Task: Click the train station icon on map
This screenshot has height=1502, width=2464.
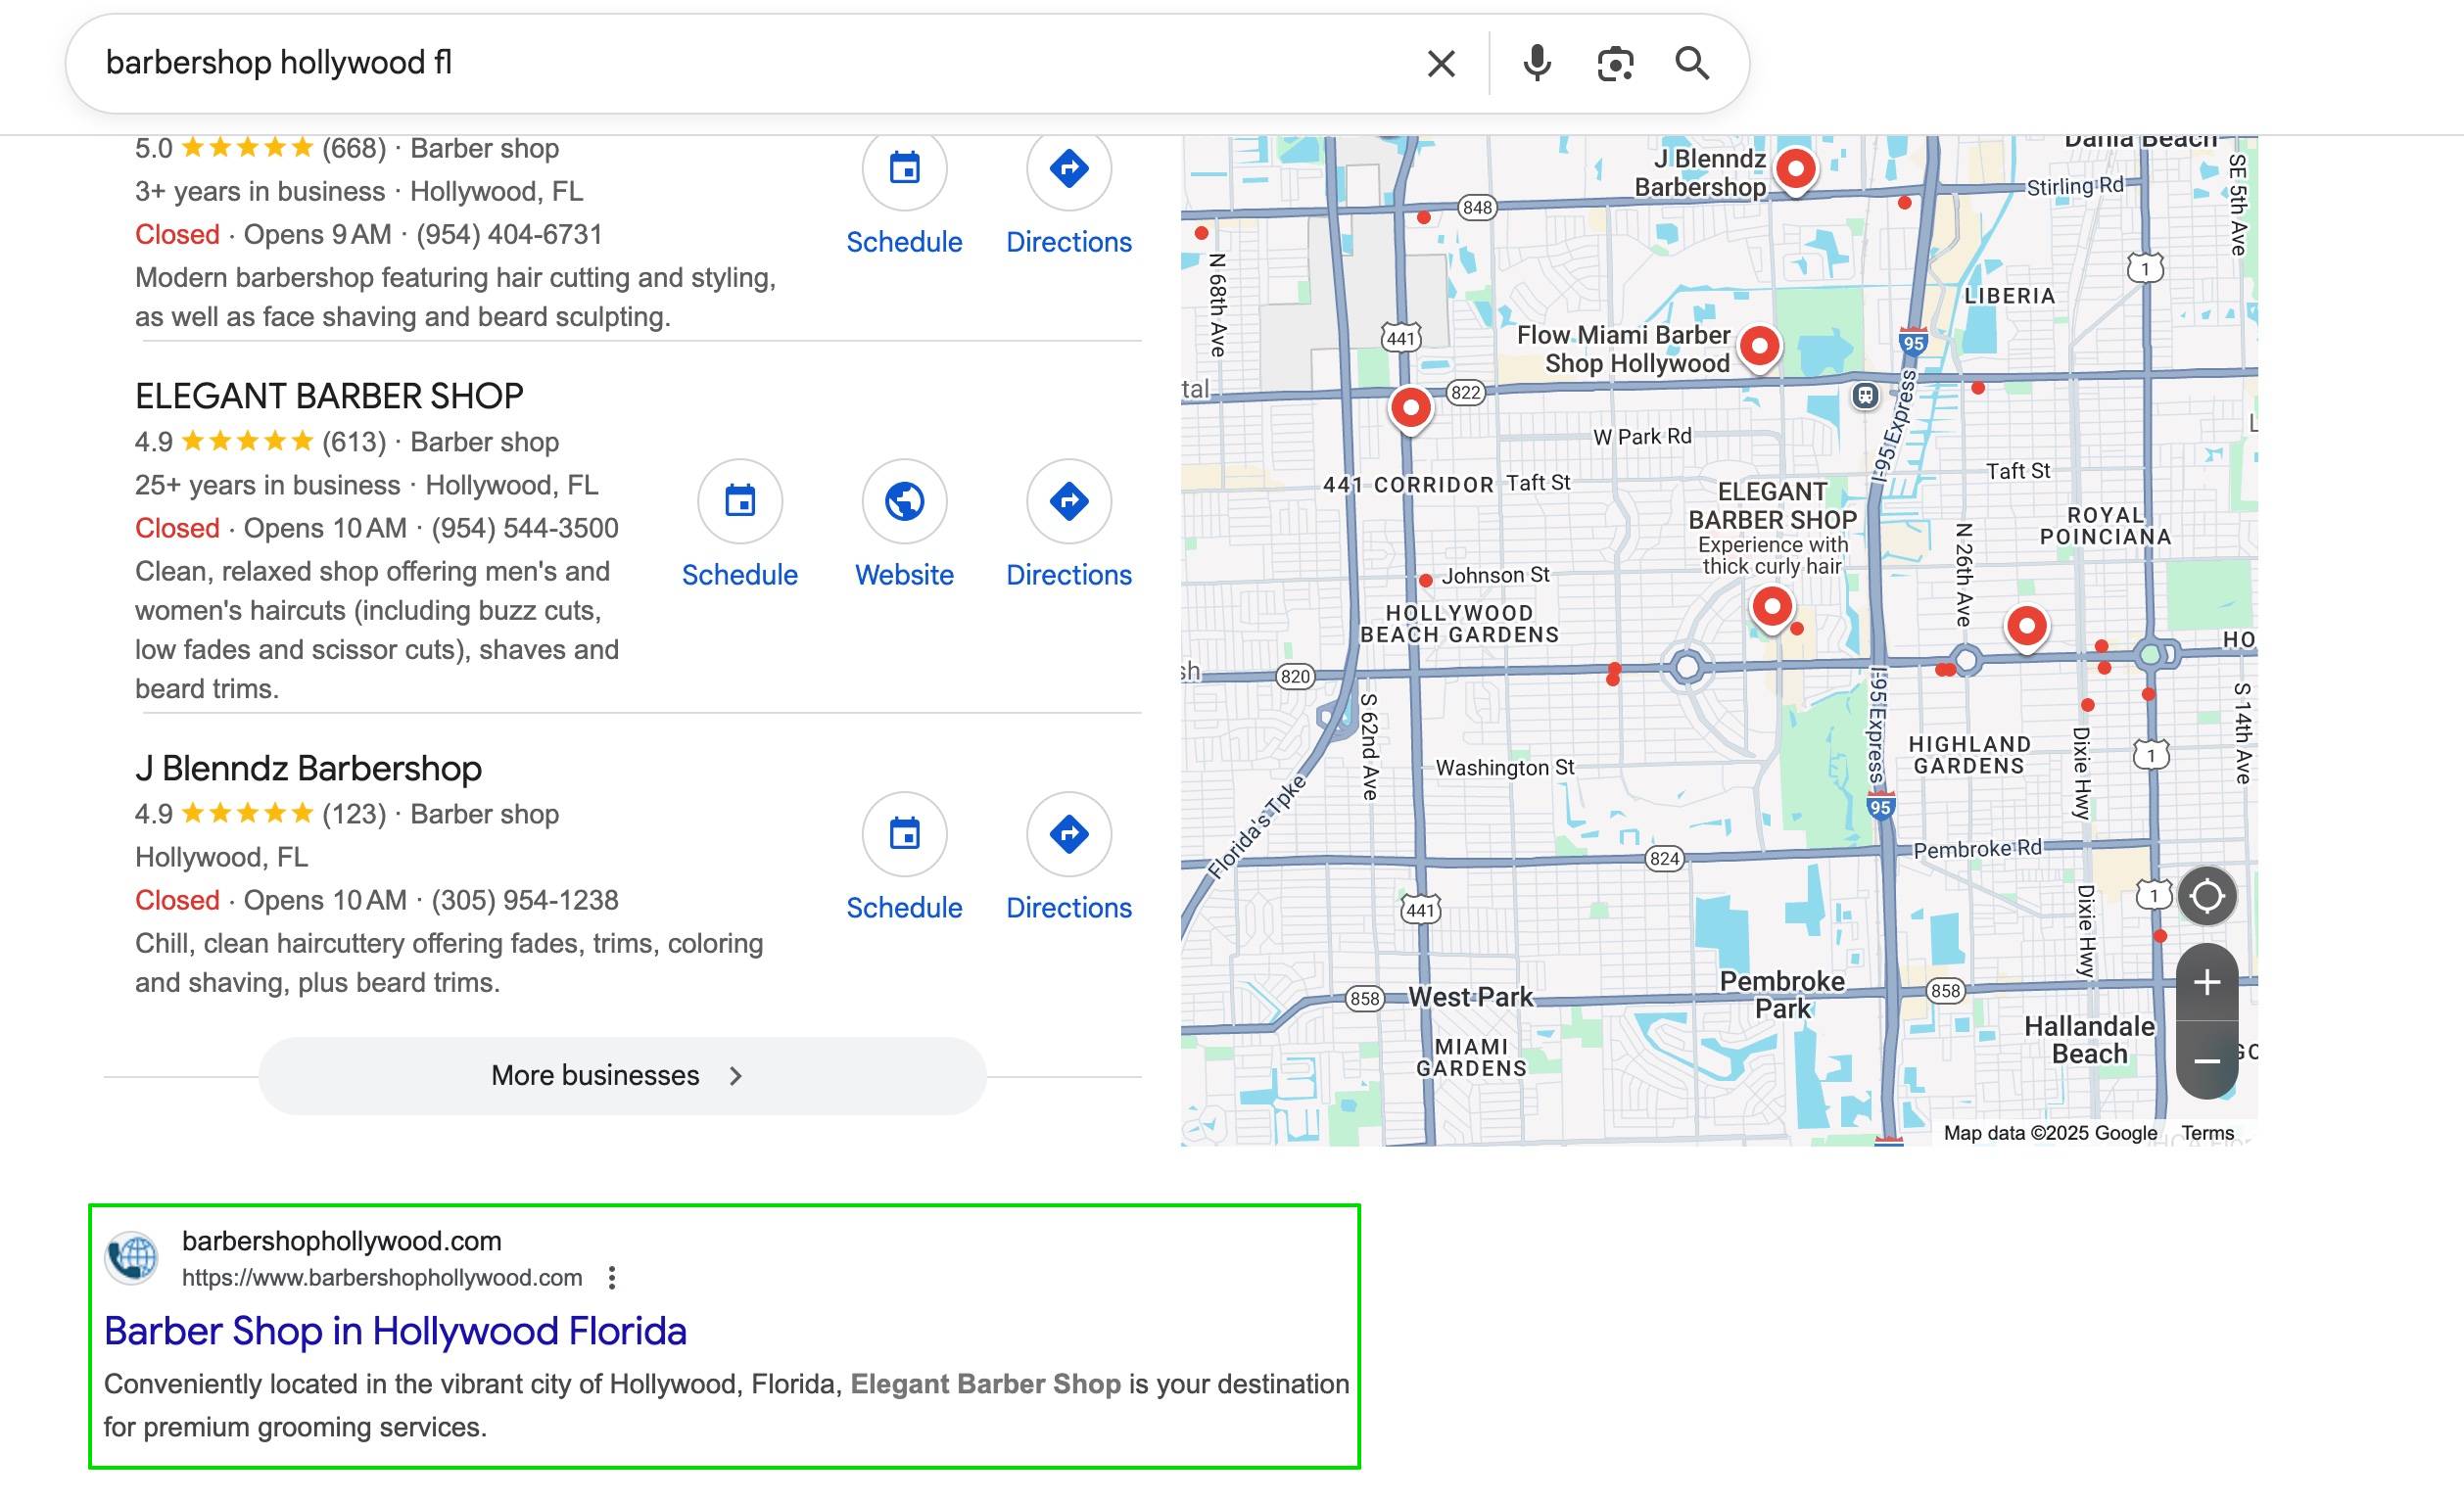Action: (x=1865, y=396)
